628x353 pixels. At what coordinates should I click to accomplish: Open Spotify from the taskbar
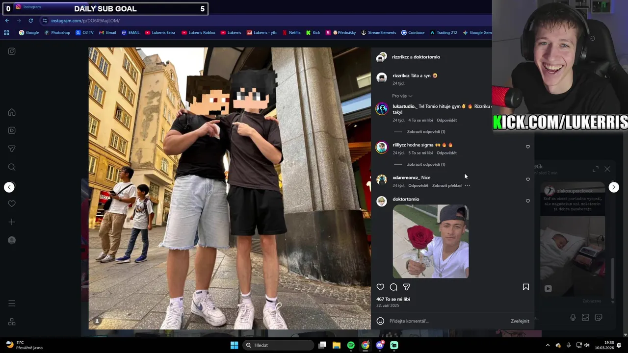point(351,345)
